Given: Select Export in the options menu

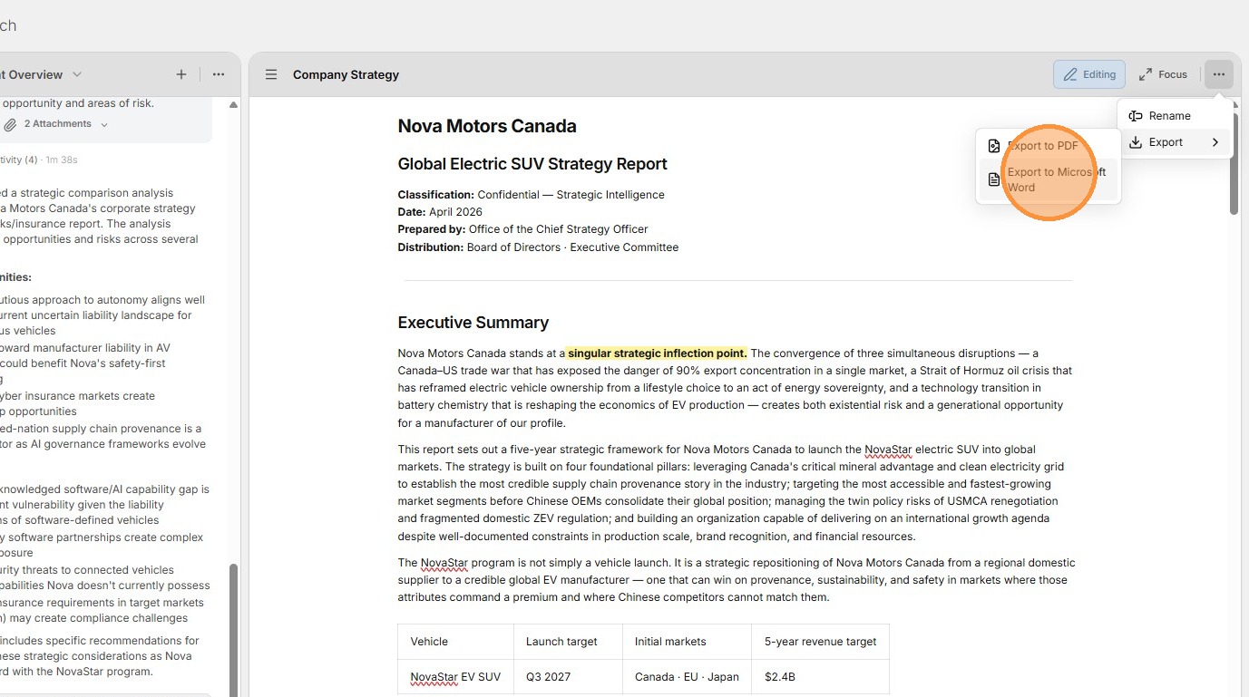Looking at the screenshot, I should (1175, 142).
